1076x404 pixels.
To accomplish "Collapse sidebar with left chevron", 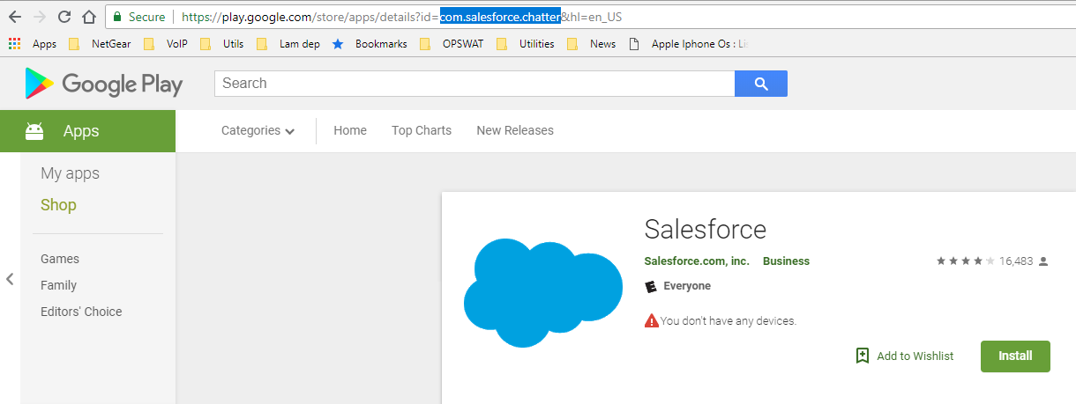I will click(x=10, y=279).
